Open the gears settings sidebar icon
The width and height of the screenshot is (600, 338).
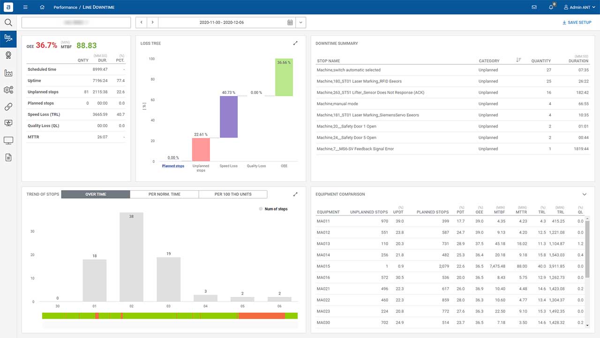[x=8, y=90]
